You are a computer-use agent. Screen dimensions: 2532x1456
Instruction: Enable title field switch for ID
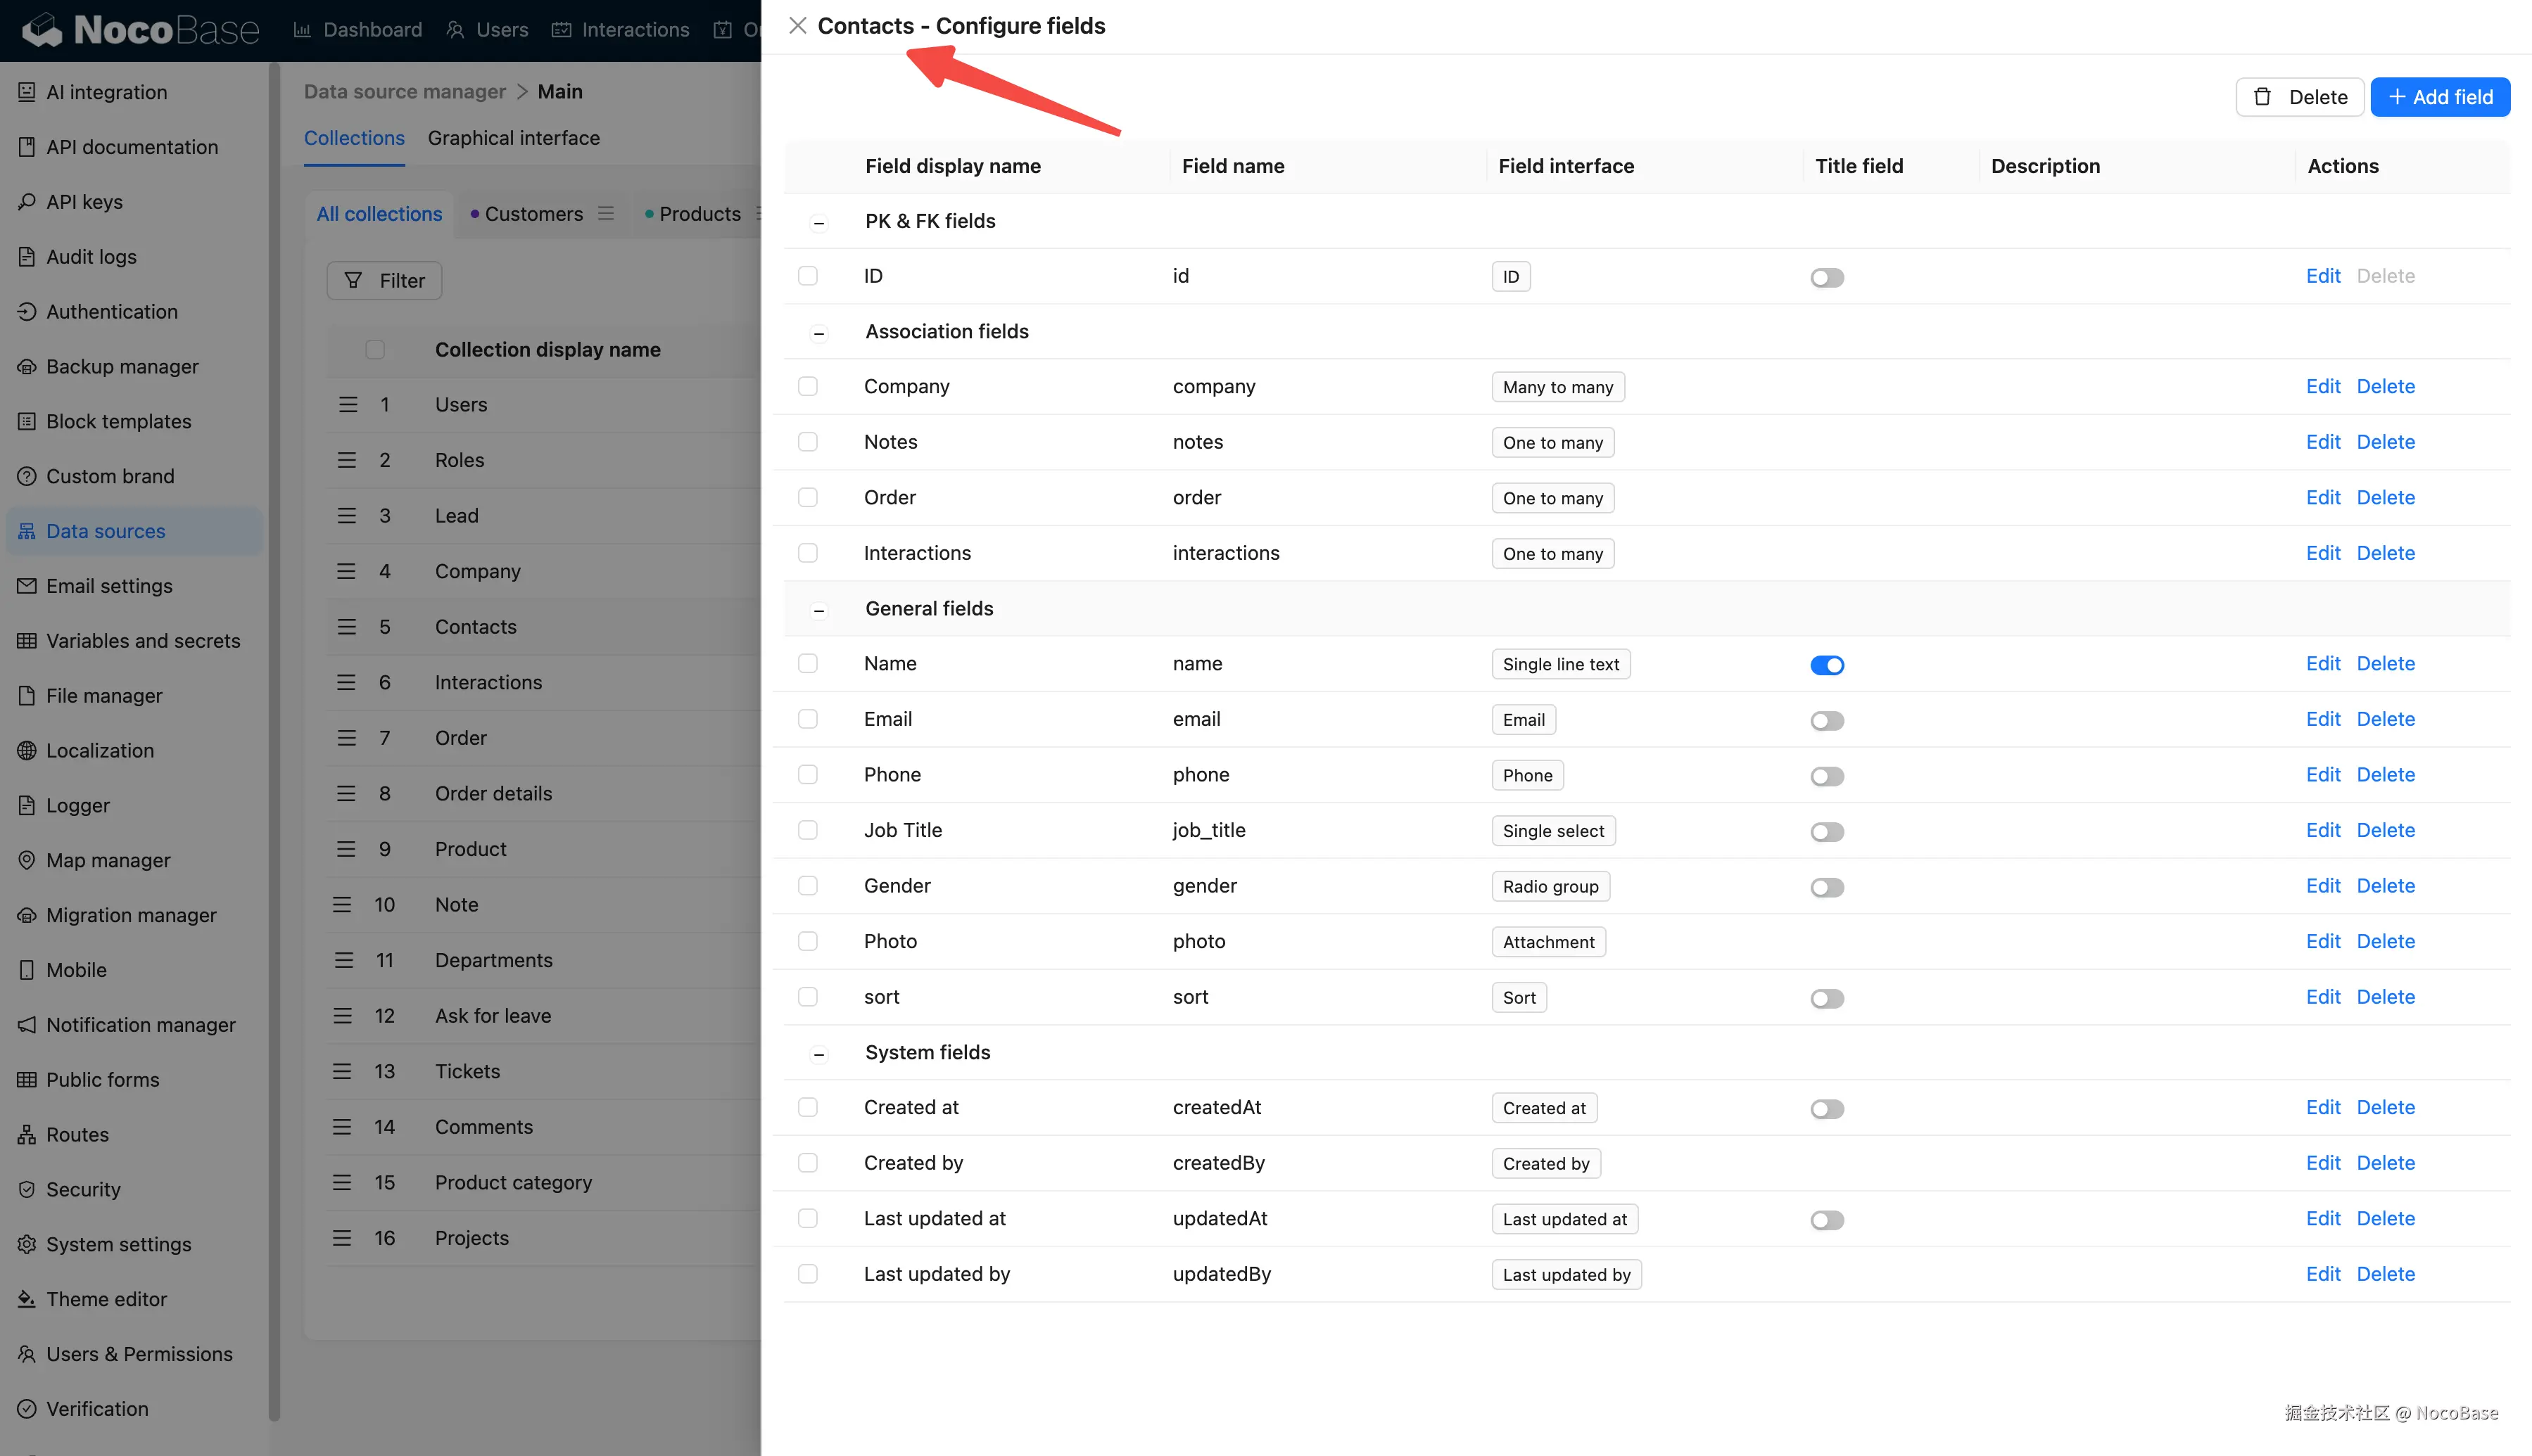[x=1827, y=278]
